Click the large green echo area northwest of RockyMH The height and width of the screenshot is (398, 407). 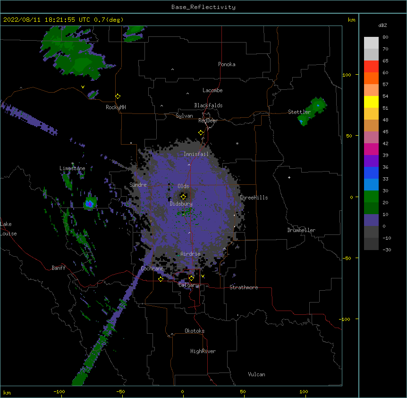coord(74,53)
